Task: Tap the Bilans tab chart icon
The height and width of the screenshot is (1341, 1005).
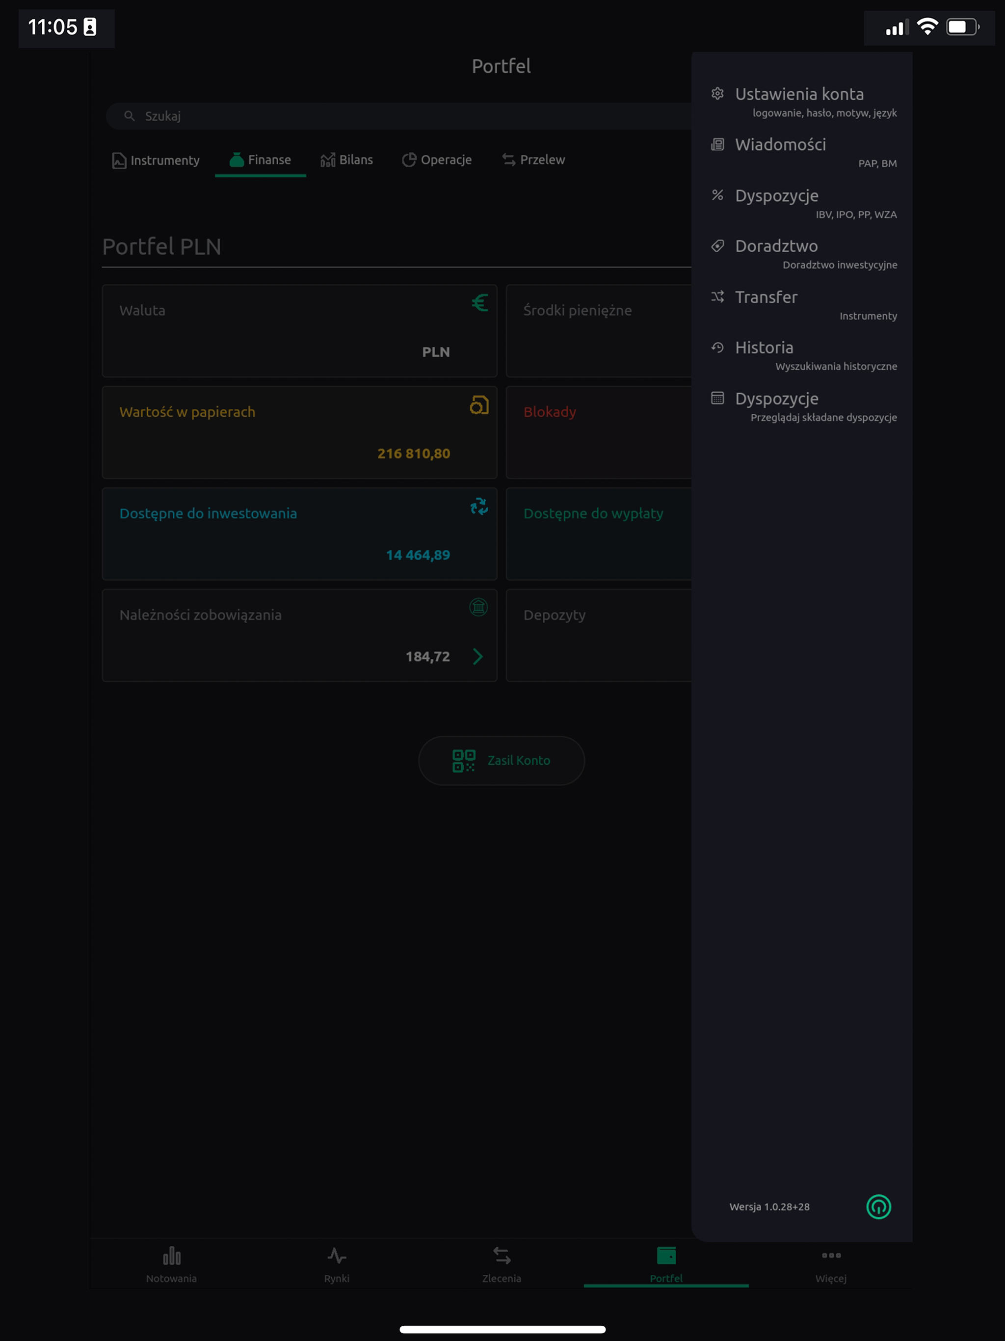Action: coord(328,160)
